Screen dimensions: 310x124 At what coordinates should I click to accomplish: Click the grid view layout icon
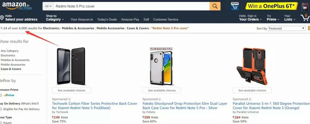click(309, 28)
